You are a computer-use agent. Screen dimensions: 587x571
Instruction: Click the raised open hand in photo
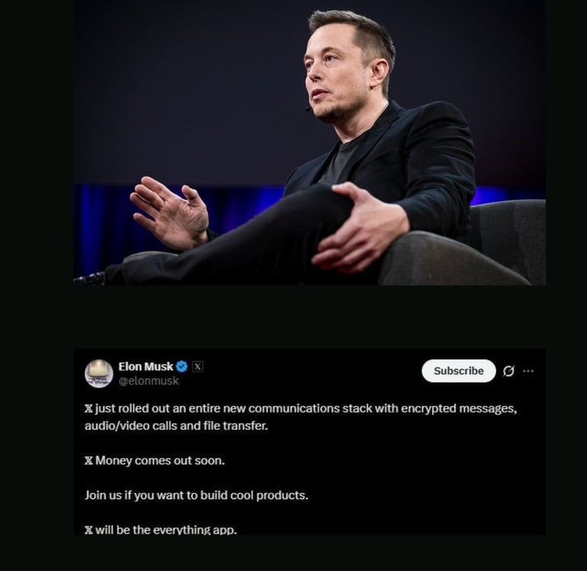(169, 213)
